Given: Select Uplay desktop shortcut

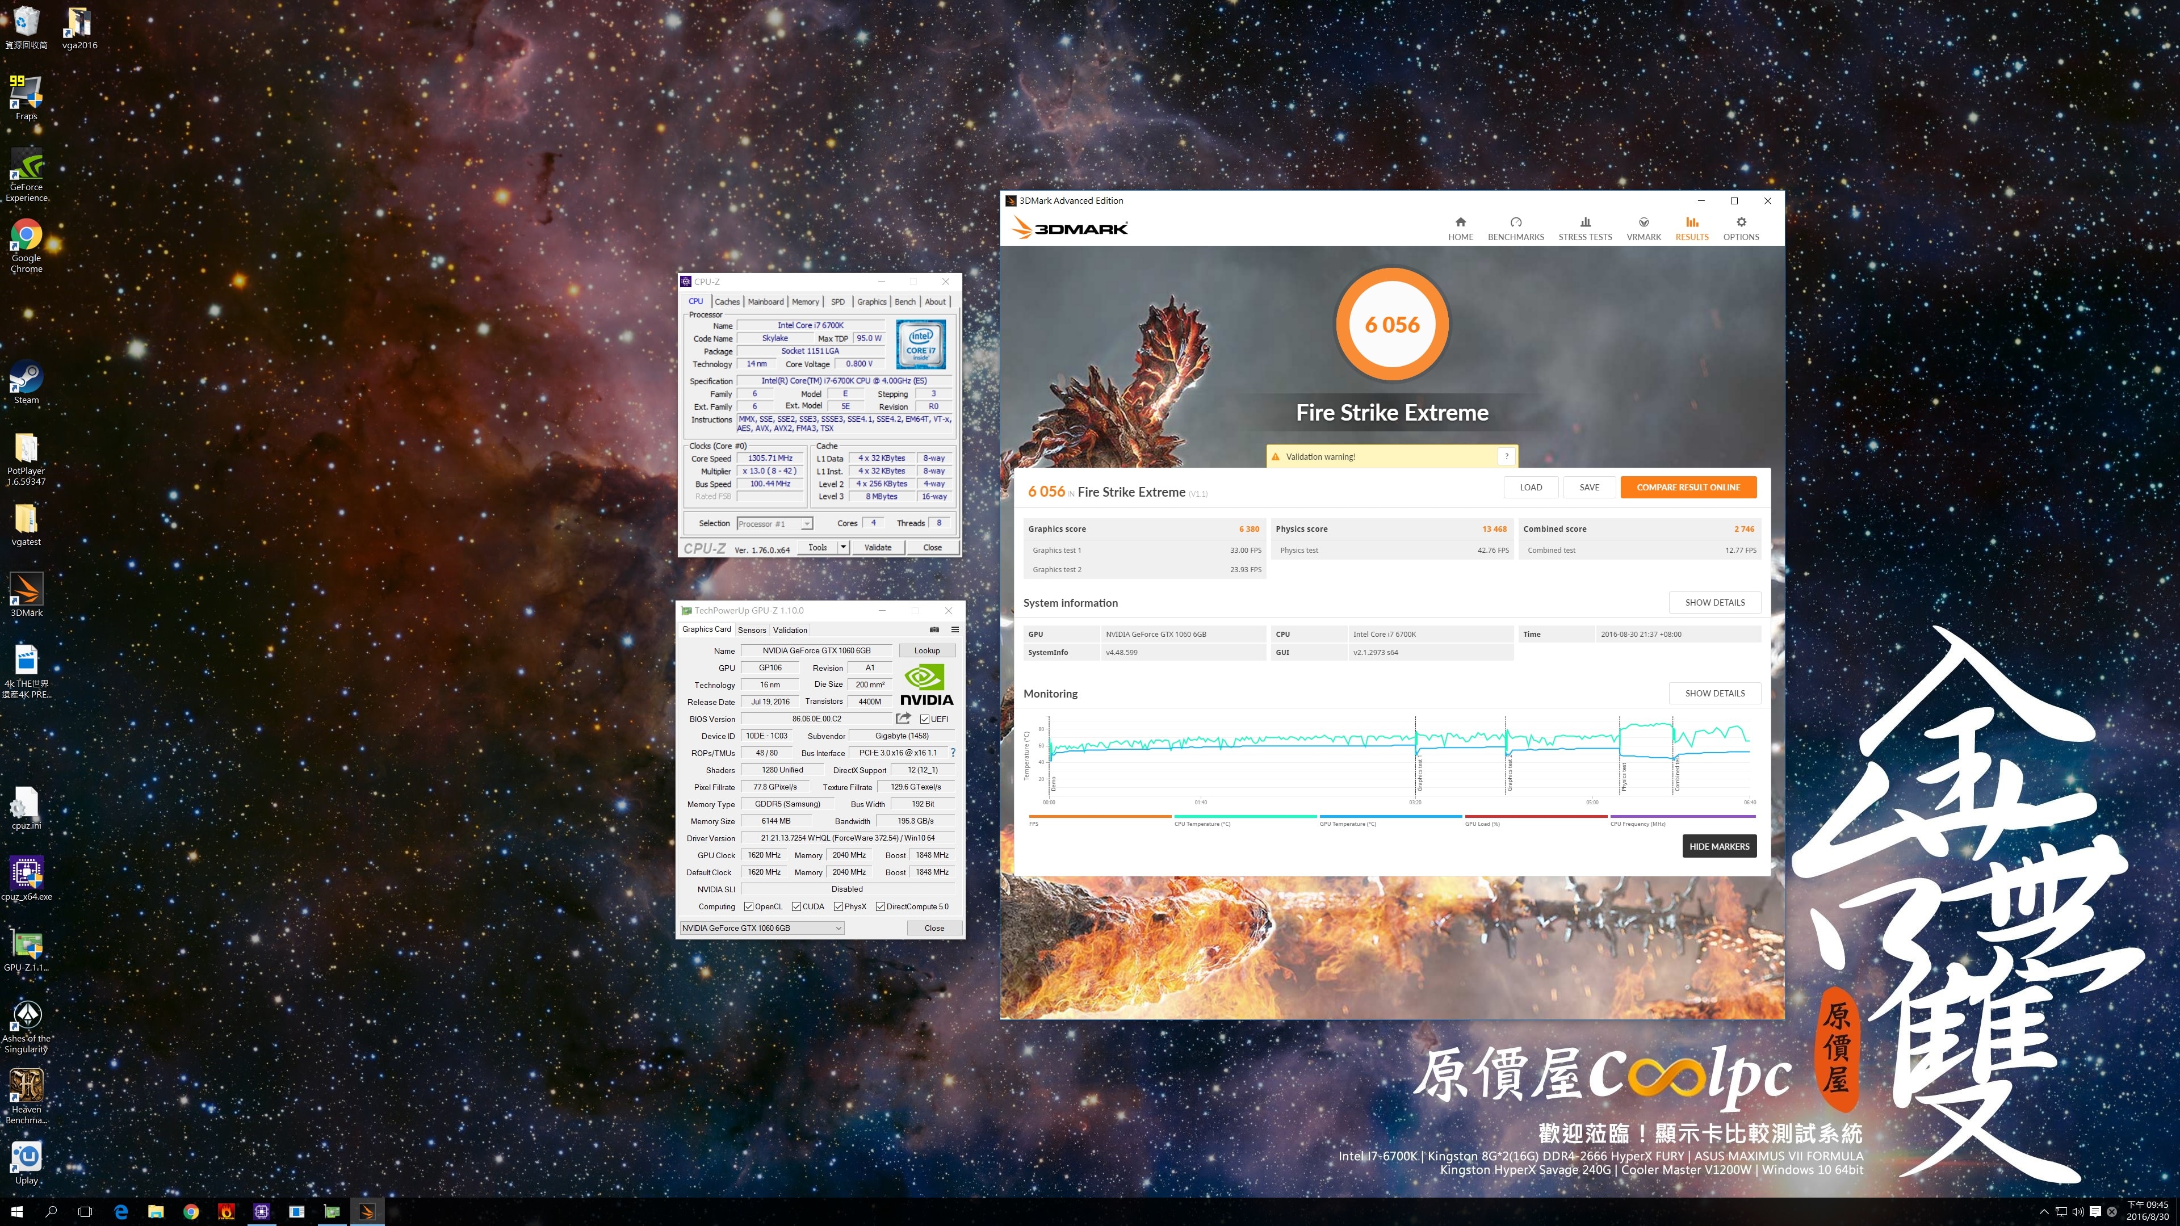Looking at the screenshot, I should [x=26, y=1162].
